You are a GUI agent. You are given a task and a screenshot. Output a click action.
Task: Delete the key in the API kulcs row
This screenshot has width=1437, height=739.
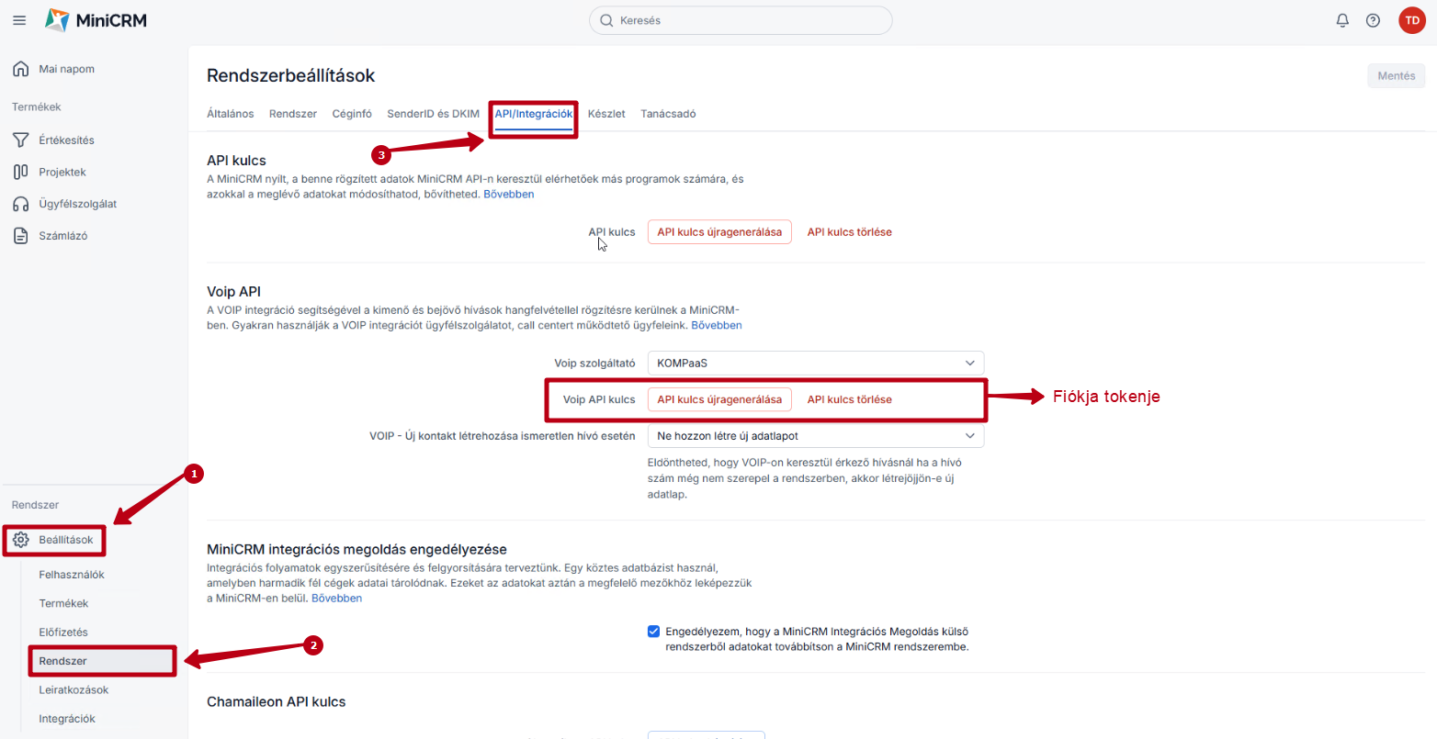(850, 232)
